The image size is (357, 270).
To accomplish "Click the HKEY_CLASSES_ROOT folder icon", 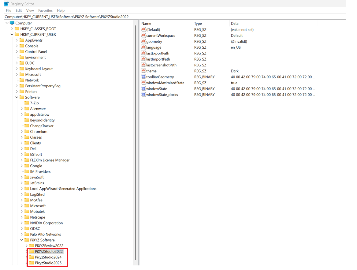I will (17, 29).
